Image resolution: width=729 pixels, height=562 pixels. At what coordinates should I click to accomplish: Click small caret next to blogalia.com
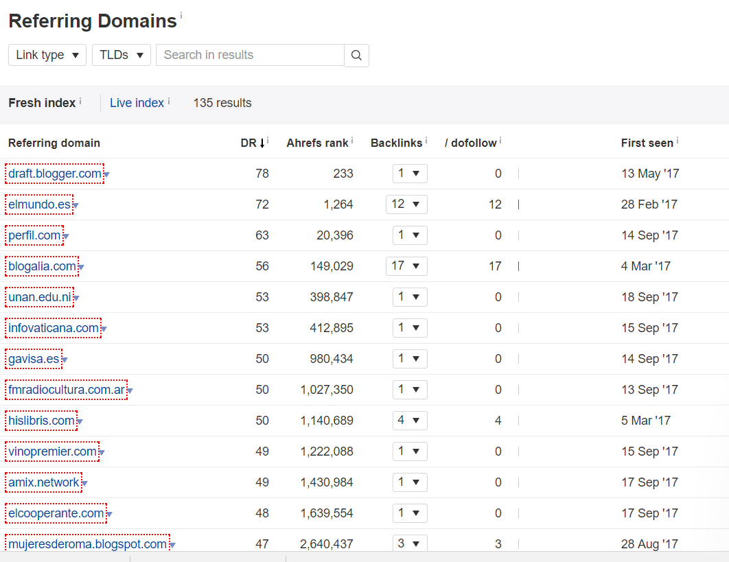82,268
